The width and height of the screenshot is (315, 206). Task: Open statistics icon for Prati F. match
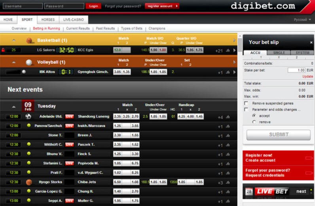pos(228,173)
